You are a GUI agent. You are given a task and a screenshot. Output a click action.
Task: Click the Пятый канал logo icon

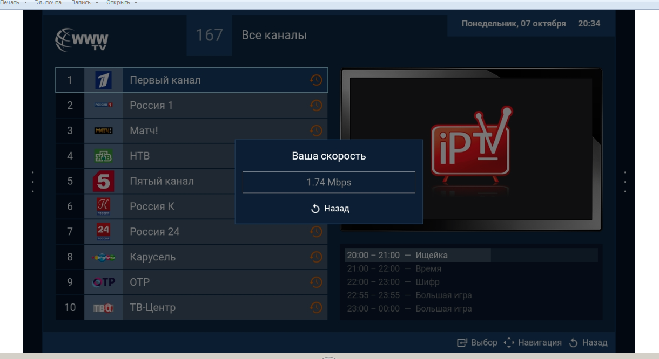click(103, 182)
